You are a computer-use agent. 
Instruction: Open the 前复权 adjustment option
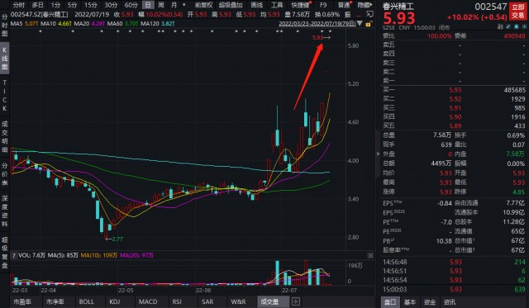[x=203, y=5]
